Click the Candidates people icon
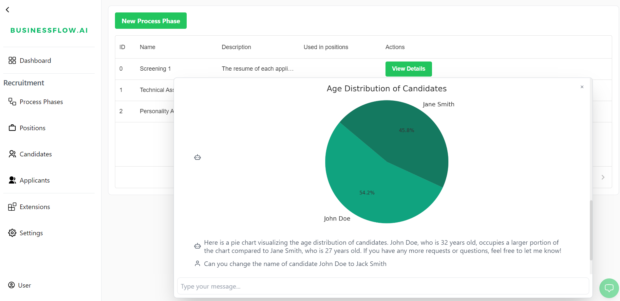Image resolution: width=620 pixels, height=301 pixels. point(12,154)
